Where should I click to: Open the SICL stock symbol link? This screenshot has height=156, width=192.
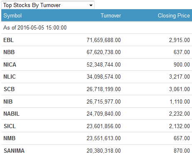tap(10, 126)
